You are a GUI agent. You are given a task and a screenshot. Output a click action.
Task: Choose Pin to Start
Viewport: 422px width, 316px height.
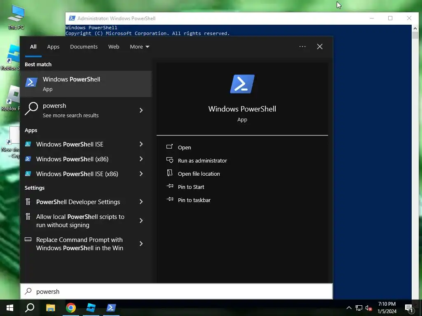coord(191,187)
